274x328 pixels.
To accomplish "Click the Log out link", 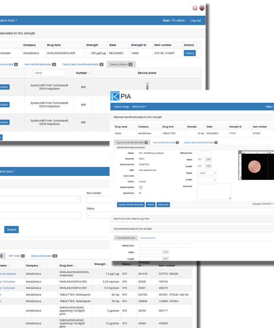I will click(x=195, y=20).
